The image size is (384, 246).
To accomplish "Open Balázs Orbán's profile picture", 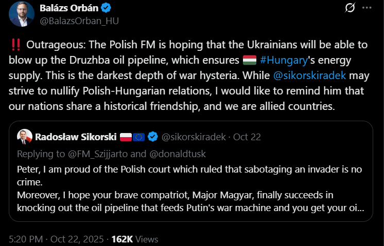I will tap(20, 13).
